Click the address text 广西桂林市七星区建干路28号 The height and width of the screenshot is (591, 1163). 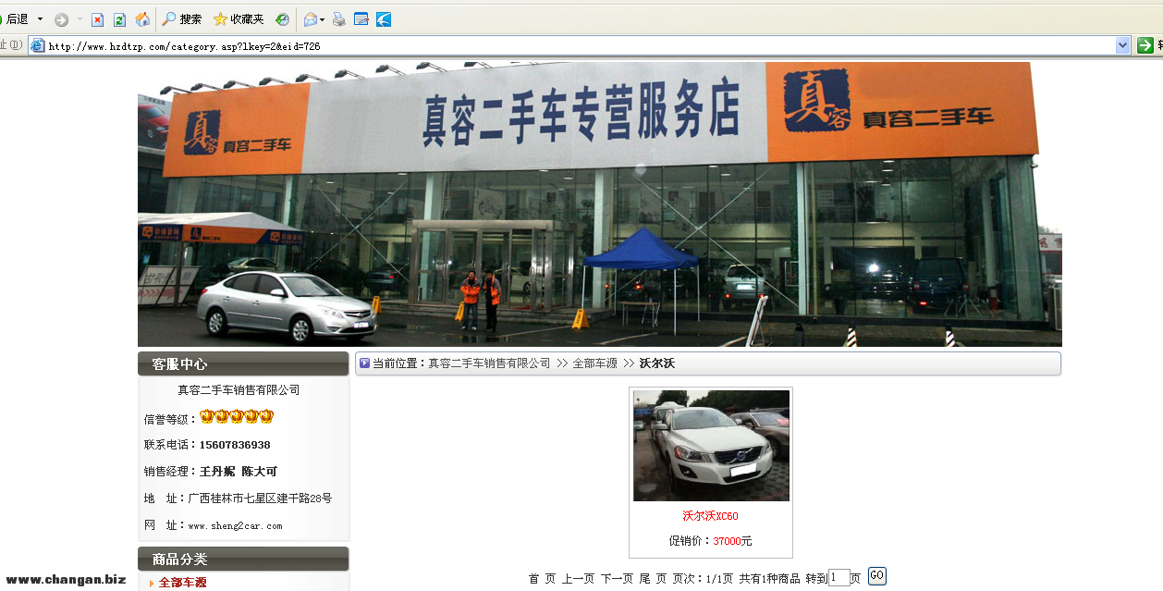pyautogui.click(x=260, y=499)
